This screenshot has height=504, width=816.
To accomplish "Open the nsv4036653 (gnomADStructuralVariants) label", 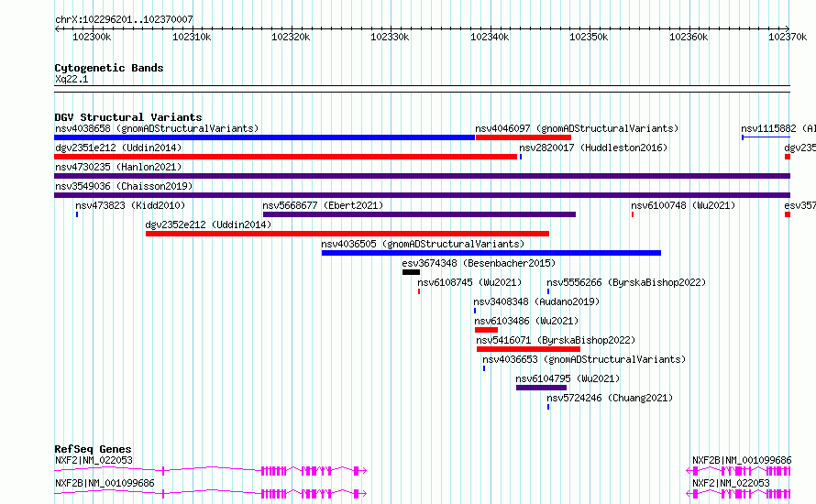I will point(584,359).
